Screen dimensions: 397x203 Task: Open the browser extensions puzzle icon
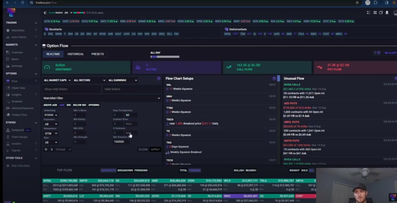(x=375, y=3)
